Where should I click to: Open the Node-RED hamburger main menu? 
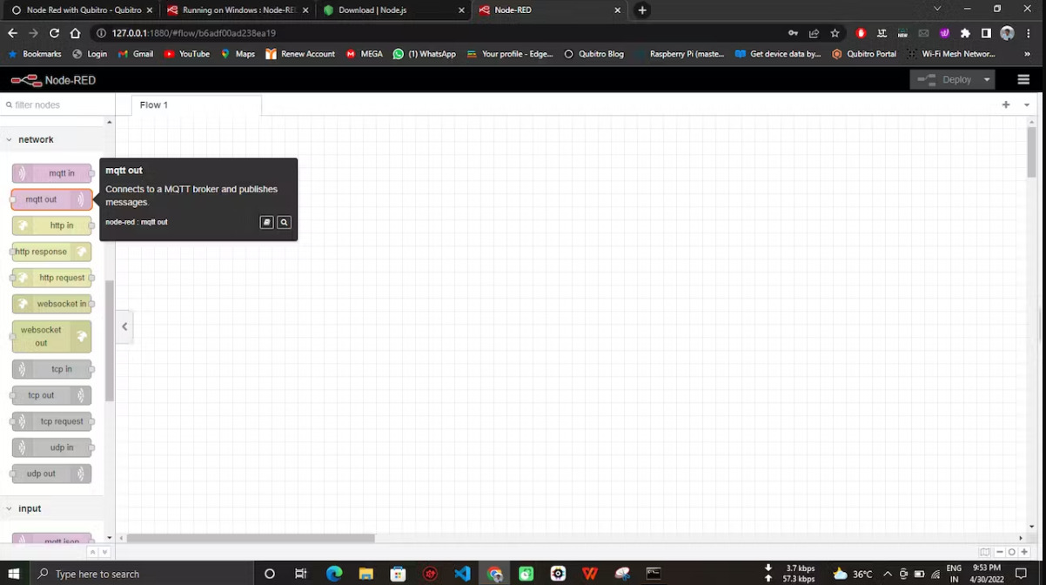click(1023, 79)
